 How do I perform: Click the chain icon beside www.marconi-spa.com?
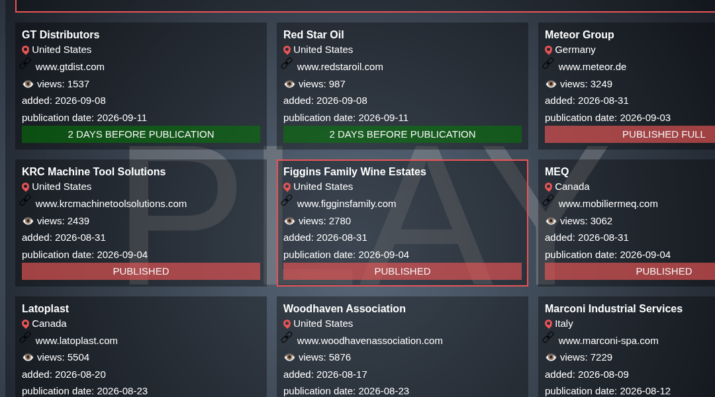tap(549, 337)
